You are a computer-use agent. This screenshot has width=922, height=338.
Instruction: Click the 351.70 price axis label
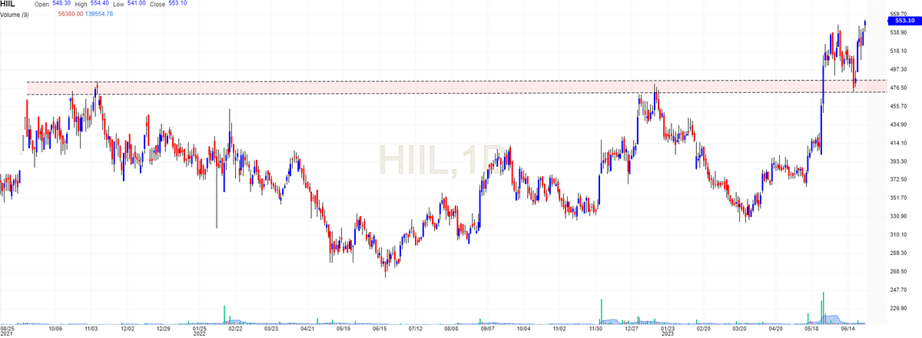[899, 197]
